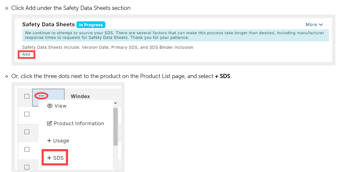Click the context menu's vertical scrollbar thumb

pos(116,126)
